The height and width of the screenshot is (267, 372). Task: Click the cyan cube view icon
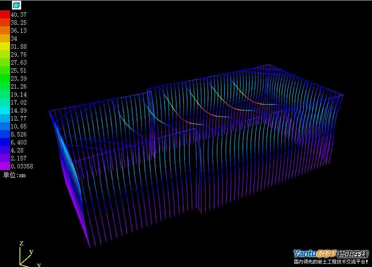tap(16, 5)
